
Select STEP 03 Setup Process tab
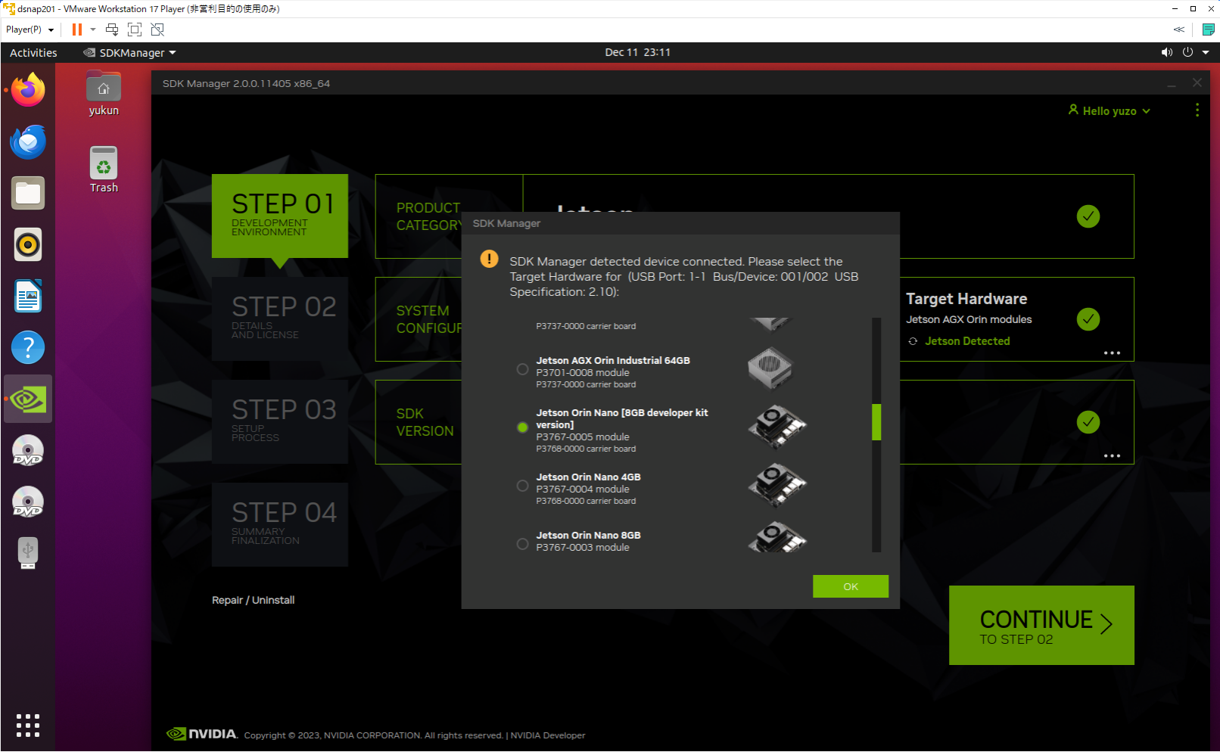[x=280, y=422]
